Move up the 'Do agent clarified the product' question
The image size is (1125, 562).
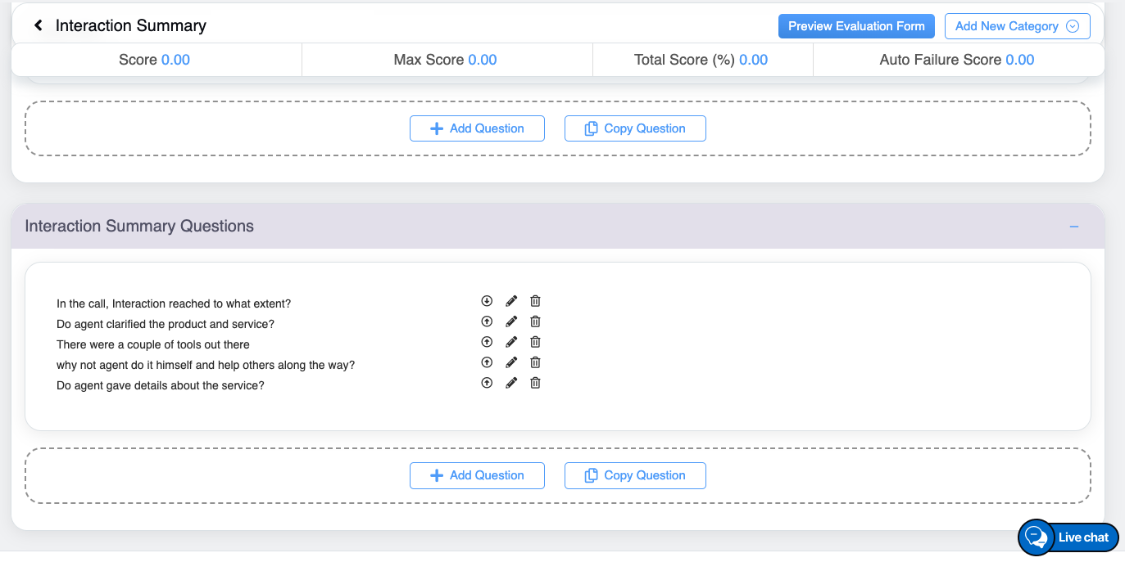[487, 321]
